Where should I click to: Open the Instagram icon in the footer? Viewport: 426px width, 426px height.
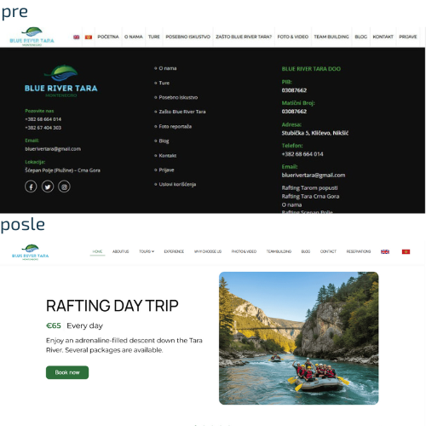tap(64, 187)
